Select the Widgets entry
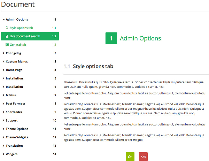Screen dimensions: 209x161 click(x=11, y=154)
